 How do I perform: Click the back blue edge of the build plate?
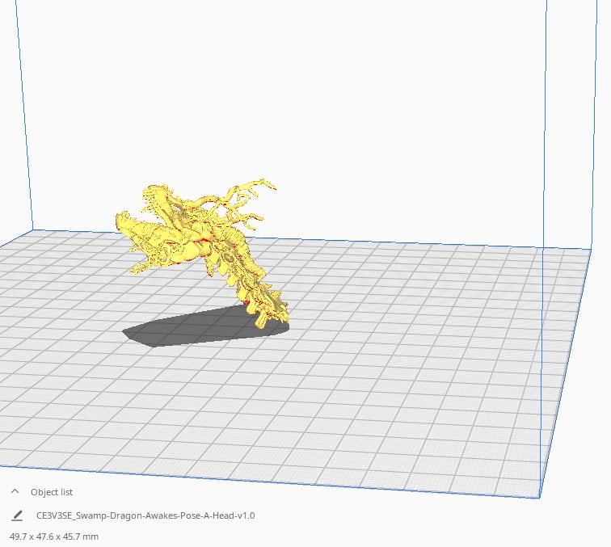pos(312,239)
